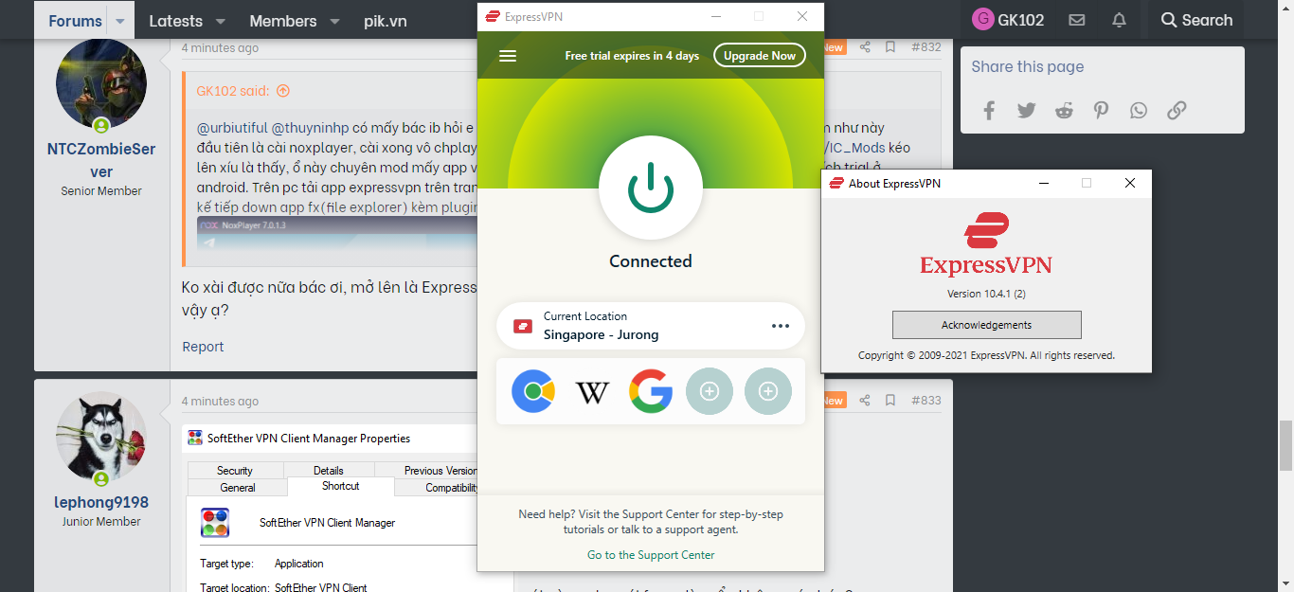Click the Connected status text
1294x592 pixels.
pyautogui.click(x=651, y=261)
